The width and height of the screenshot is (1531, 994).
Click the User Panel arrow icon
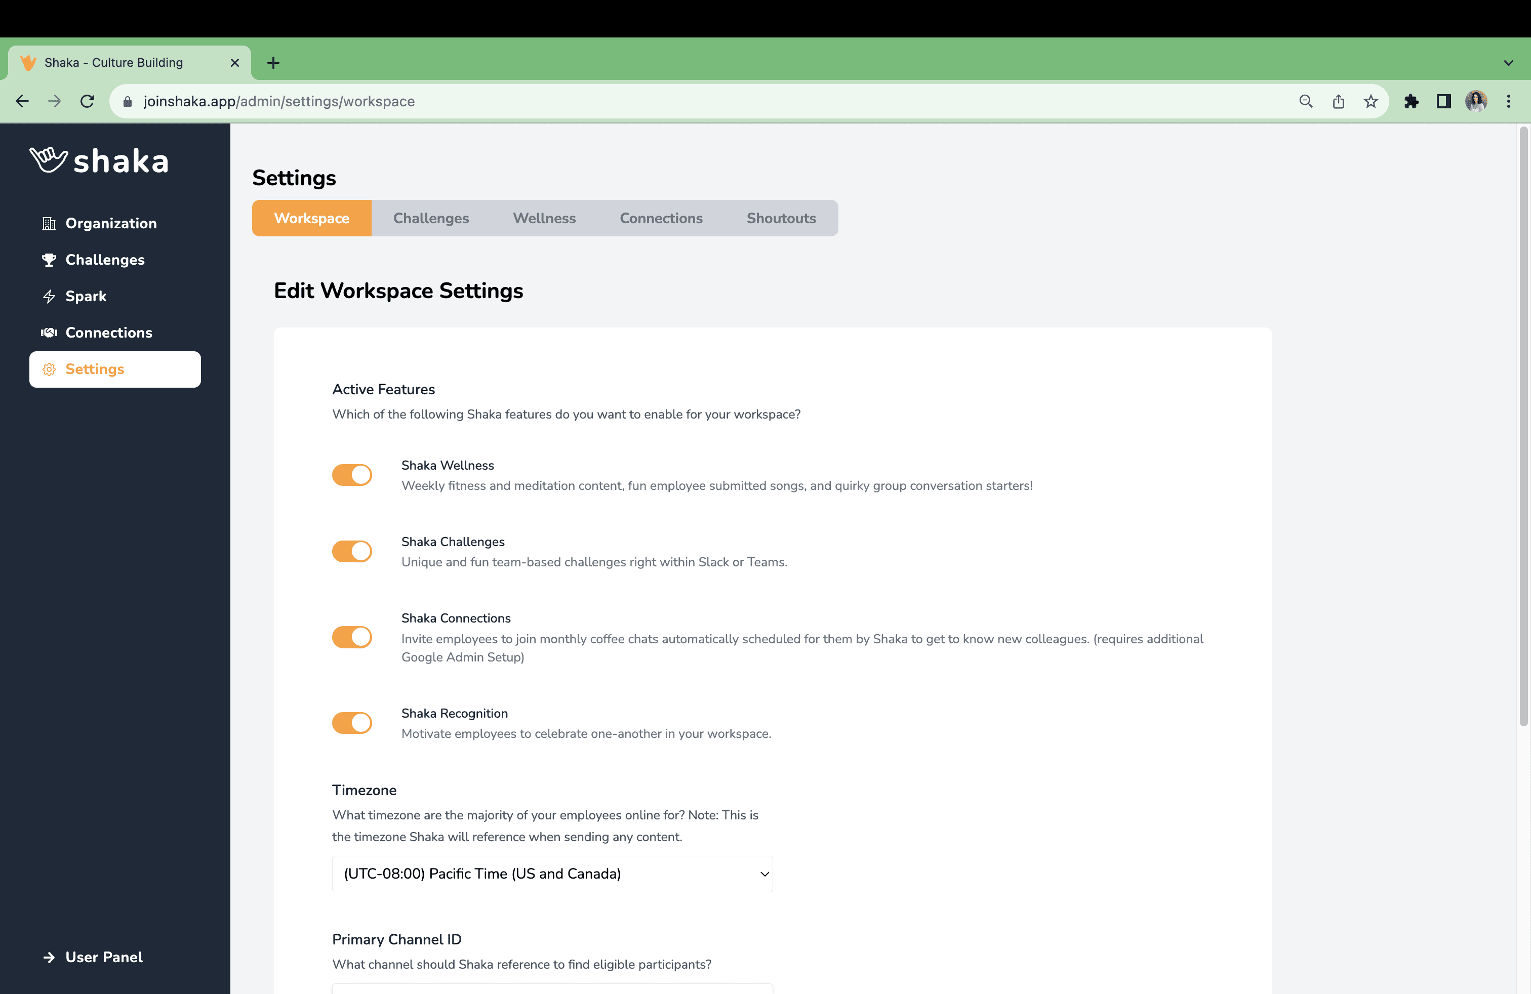click(x=48, y=956)
